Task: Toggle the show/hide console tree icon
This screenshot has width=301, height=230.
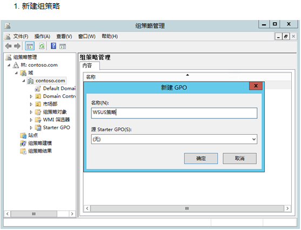Action: point(30,46)
